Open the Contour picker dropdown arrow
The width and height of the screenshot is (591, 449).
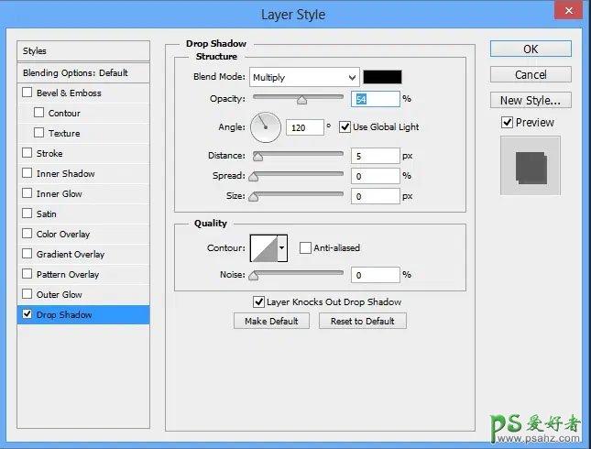[282, 247]
